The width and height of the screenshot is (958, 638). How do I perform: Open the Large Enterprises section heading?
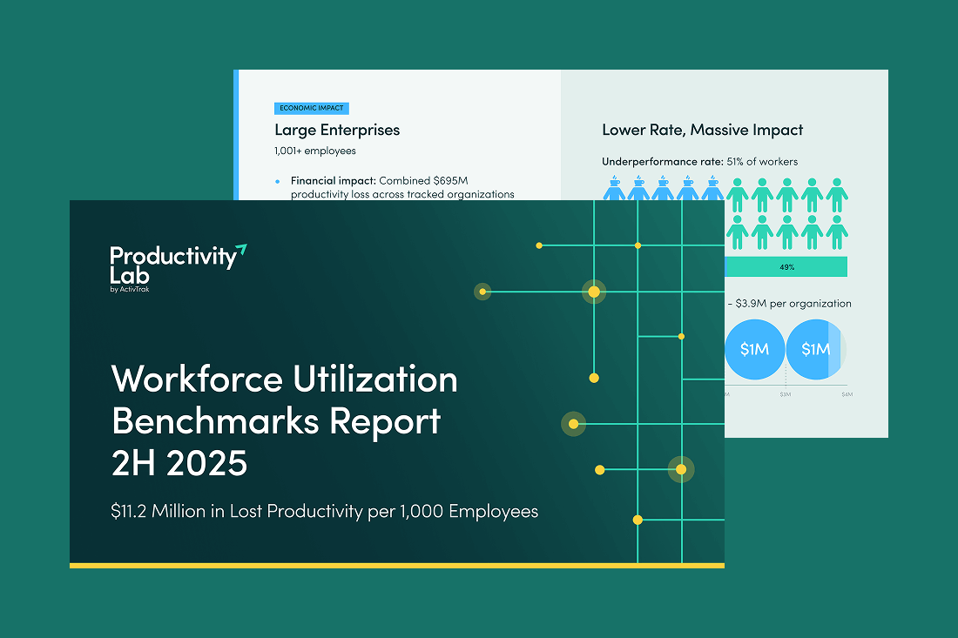click(x=337, y=130)
